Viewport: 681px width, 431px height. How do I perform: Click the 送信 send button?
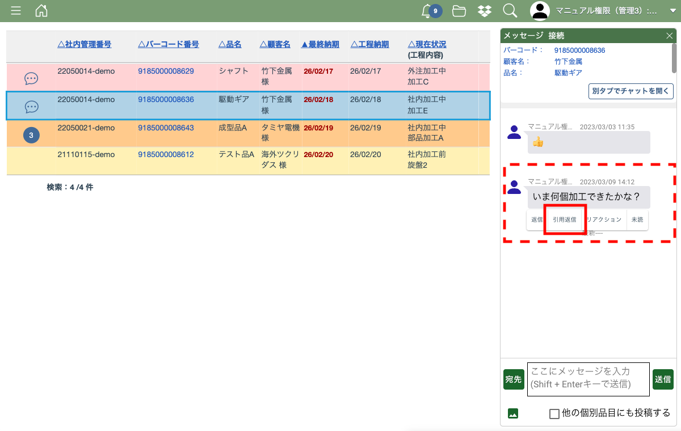pos(663,379)
